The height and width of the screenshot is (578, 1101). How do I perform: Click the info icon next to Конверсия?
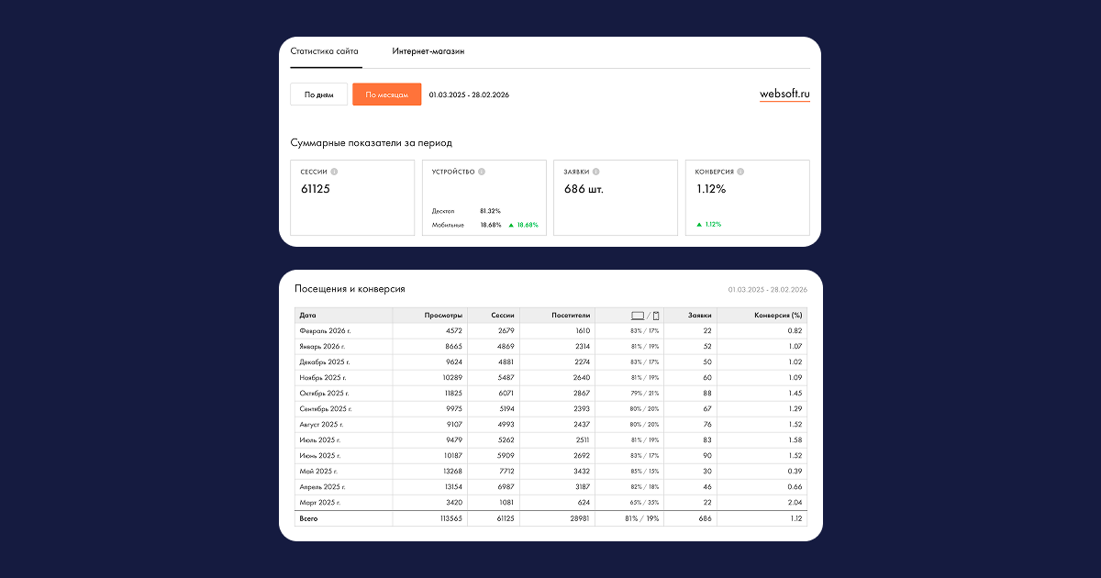pos(740,172)
